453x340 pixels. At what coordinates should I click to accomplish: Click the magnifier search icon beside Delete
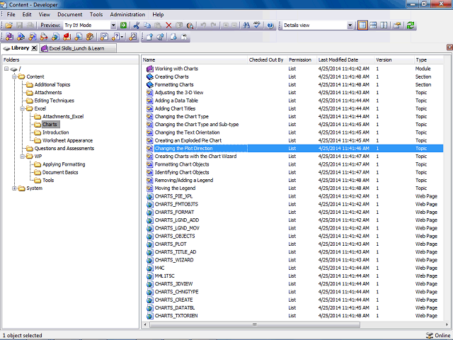[190, 25]
